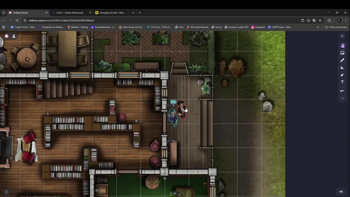Close the Miro anotações tab
Screen dimensions: 350x197
[133, 13]
